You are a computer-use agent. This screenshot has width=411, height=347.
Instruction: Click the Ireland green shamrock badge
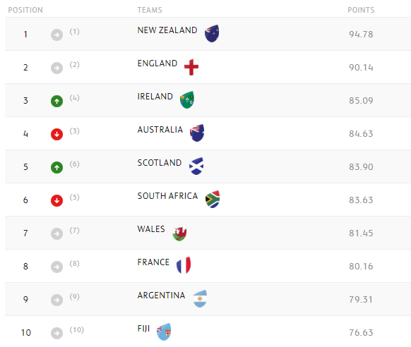click(187, 99)
